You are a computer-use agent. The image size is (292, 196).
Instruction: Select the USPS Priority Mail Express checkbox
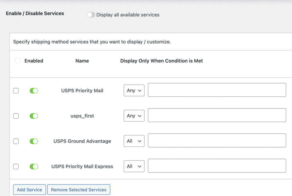pos(16,167)
